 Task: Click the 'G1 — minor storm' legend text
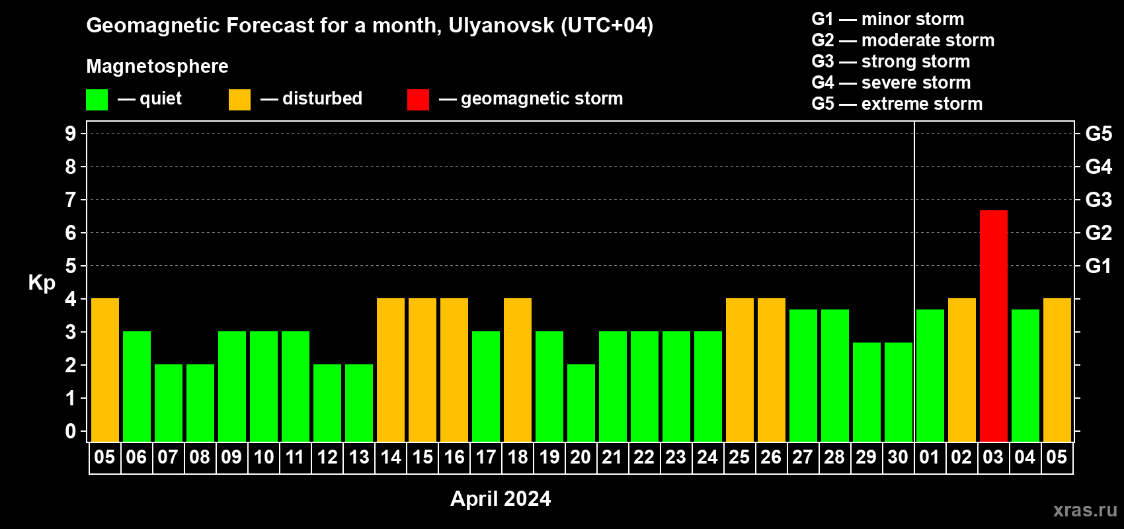[x=888, y=19]
